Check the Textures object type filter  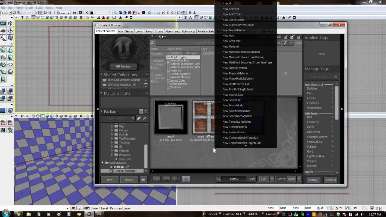pos(168,87)
